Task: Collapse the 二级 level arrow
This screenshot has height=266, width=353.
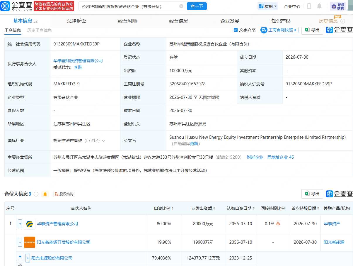Action: click(20, 256)
